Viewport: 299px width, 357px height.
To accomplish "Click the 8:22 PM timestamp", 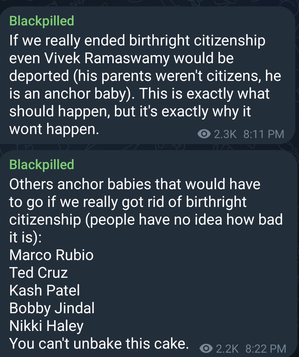I will coord(266,348).
